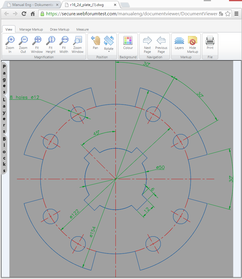Open the browser hamburger menu
This screenshot has width=242, height=279.
coord(237,14)
